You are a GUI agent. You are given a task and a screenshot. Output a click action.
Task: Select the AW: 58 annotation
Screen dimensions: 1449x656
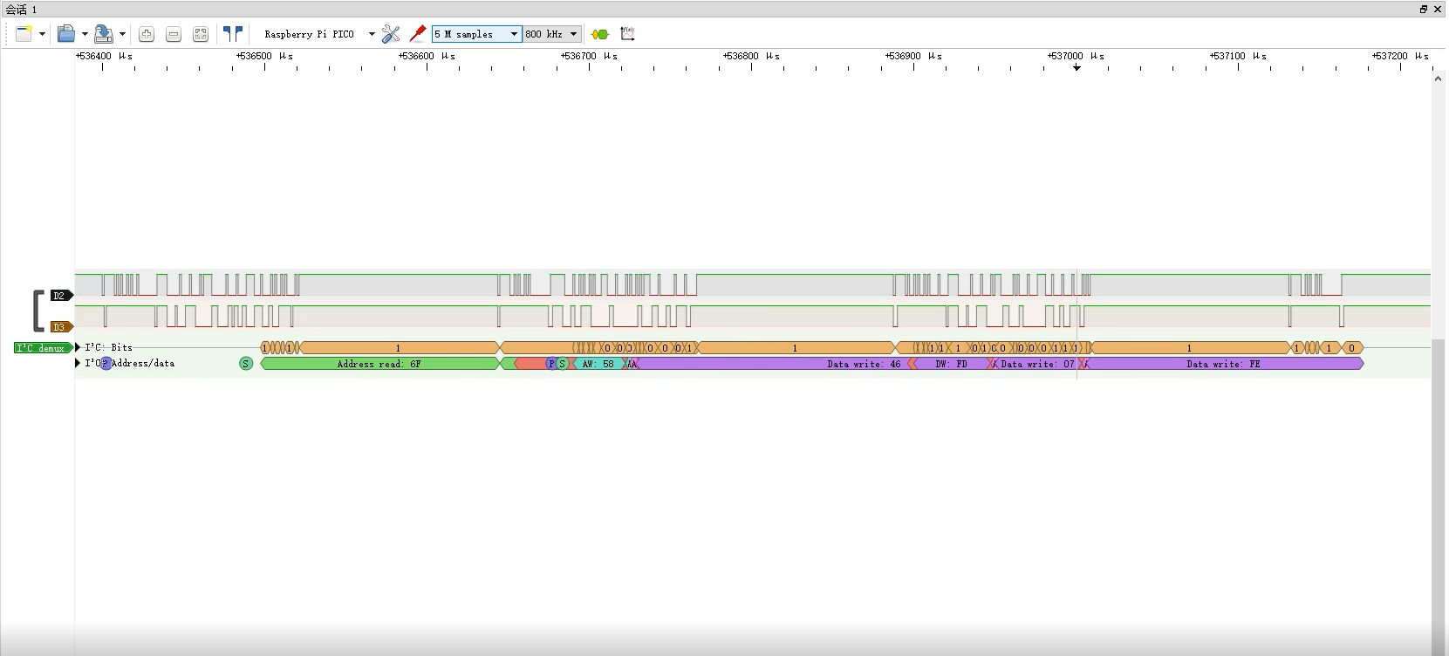[x=598, y=364]
